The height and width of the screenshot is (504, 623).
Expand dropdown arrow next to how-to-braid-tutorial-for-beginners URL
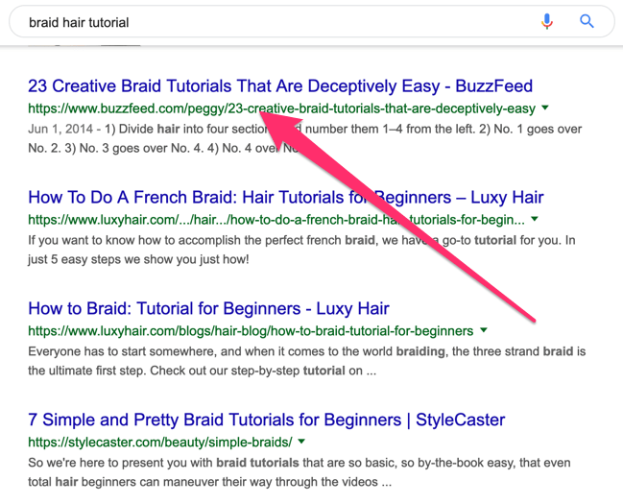[x=484, y=330]
